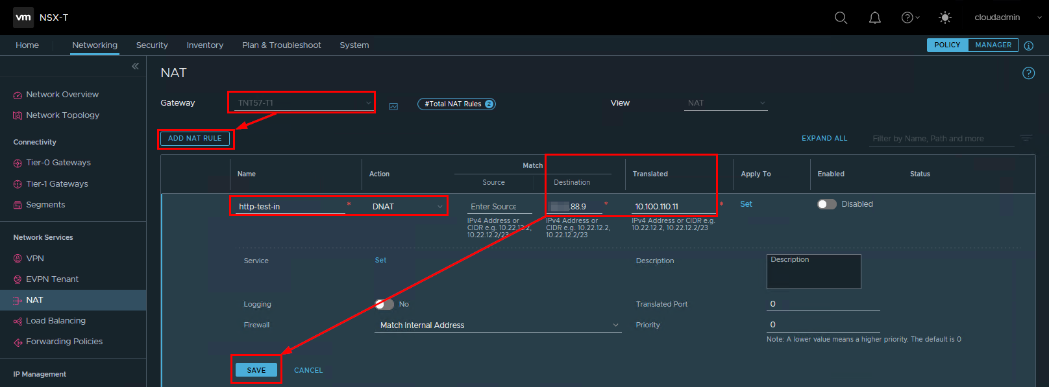Open the Plan & Troubleshoot tab
1049x387 pixels.
pos(282,45)
